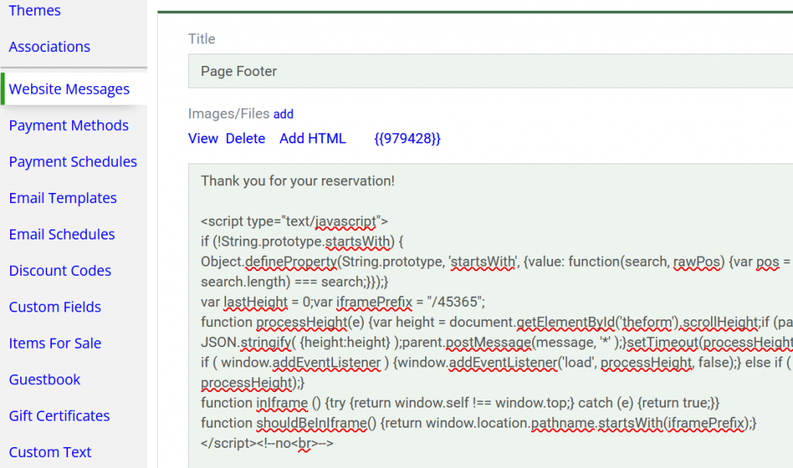This screenshot has height=468, width=793.
Task: Click the 'function shouldBeInIframe()' line
Action: point(479,423)
